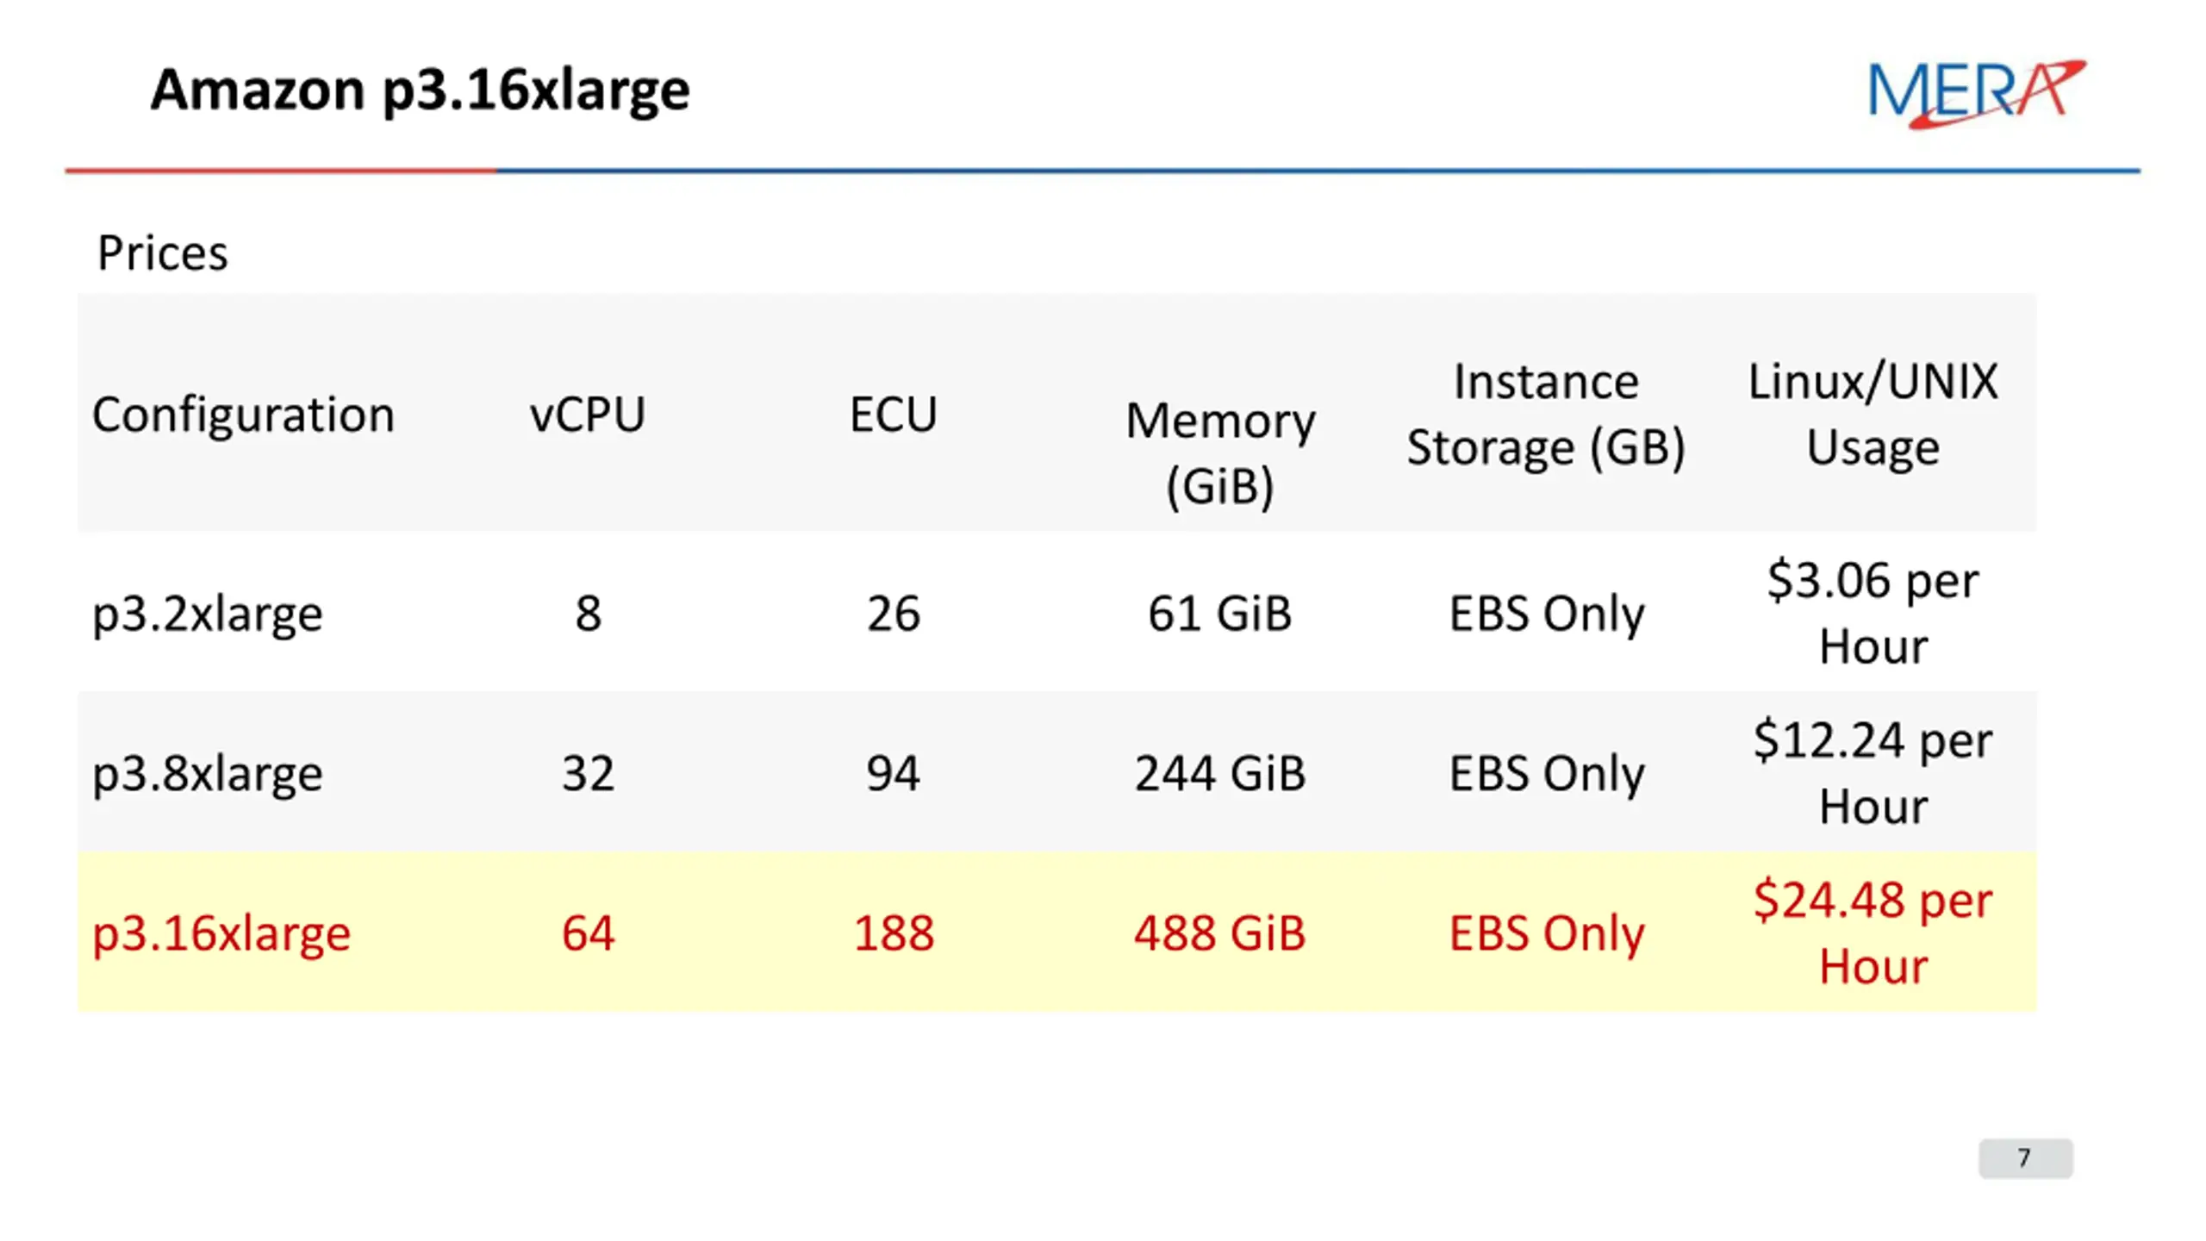Click the Configuration column header
Screen dimensions: 2206x1241
[x=243, y=415]
